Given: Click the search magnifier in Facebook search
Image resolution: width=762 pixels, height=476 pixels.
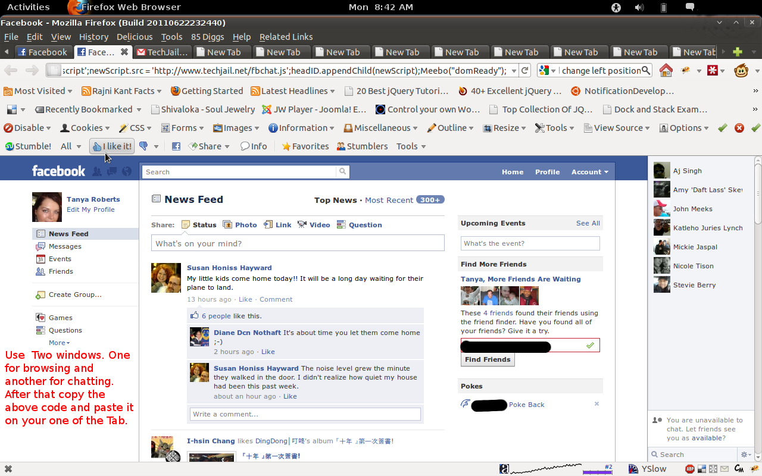Looking at the screenshot, I should [343, 171].
